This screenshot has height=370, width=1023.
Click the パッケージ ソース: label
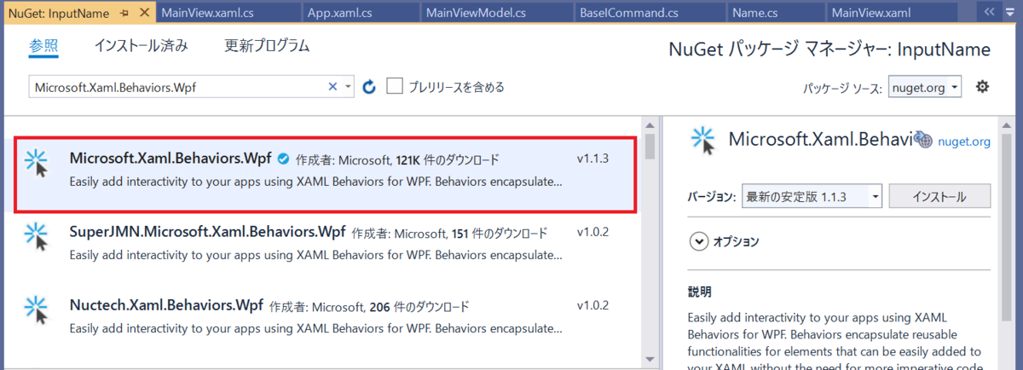(x=842, y=87)
